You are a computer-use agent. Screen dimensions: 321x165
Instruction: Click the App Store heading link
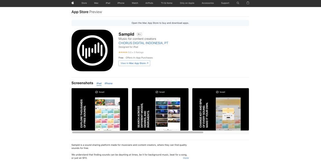coord(80,12)
